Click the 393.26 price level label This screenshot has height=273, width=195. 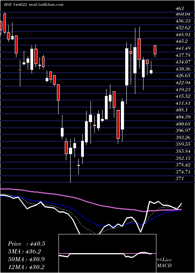(183, 137)
